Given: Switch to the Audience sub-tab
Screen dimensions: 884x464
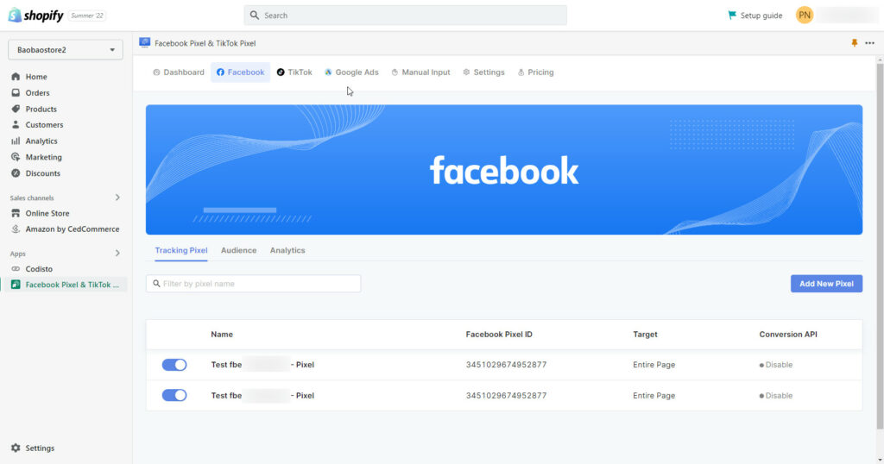Looking at the screenshot, I should [x=238, y=251].
